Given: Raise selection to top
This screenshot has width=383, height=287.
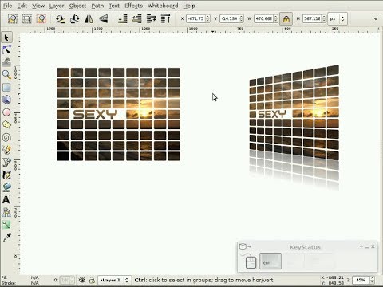Looking at the screenshot, I should click(166, 18).
